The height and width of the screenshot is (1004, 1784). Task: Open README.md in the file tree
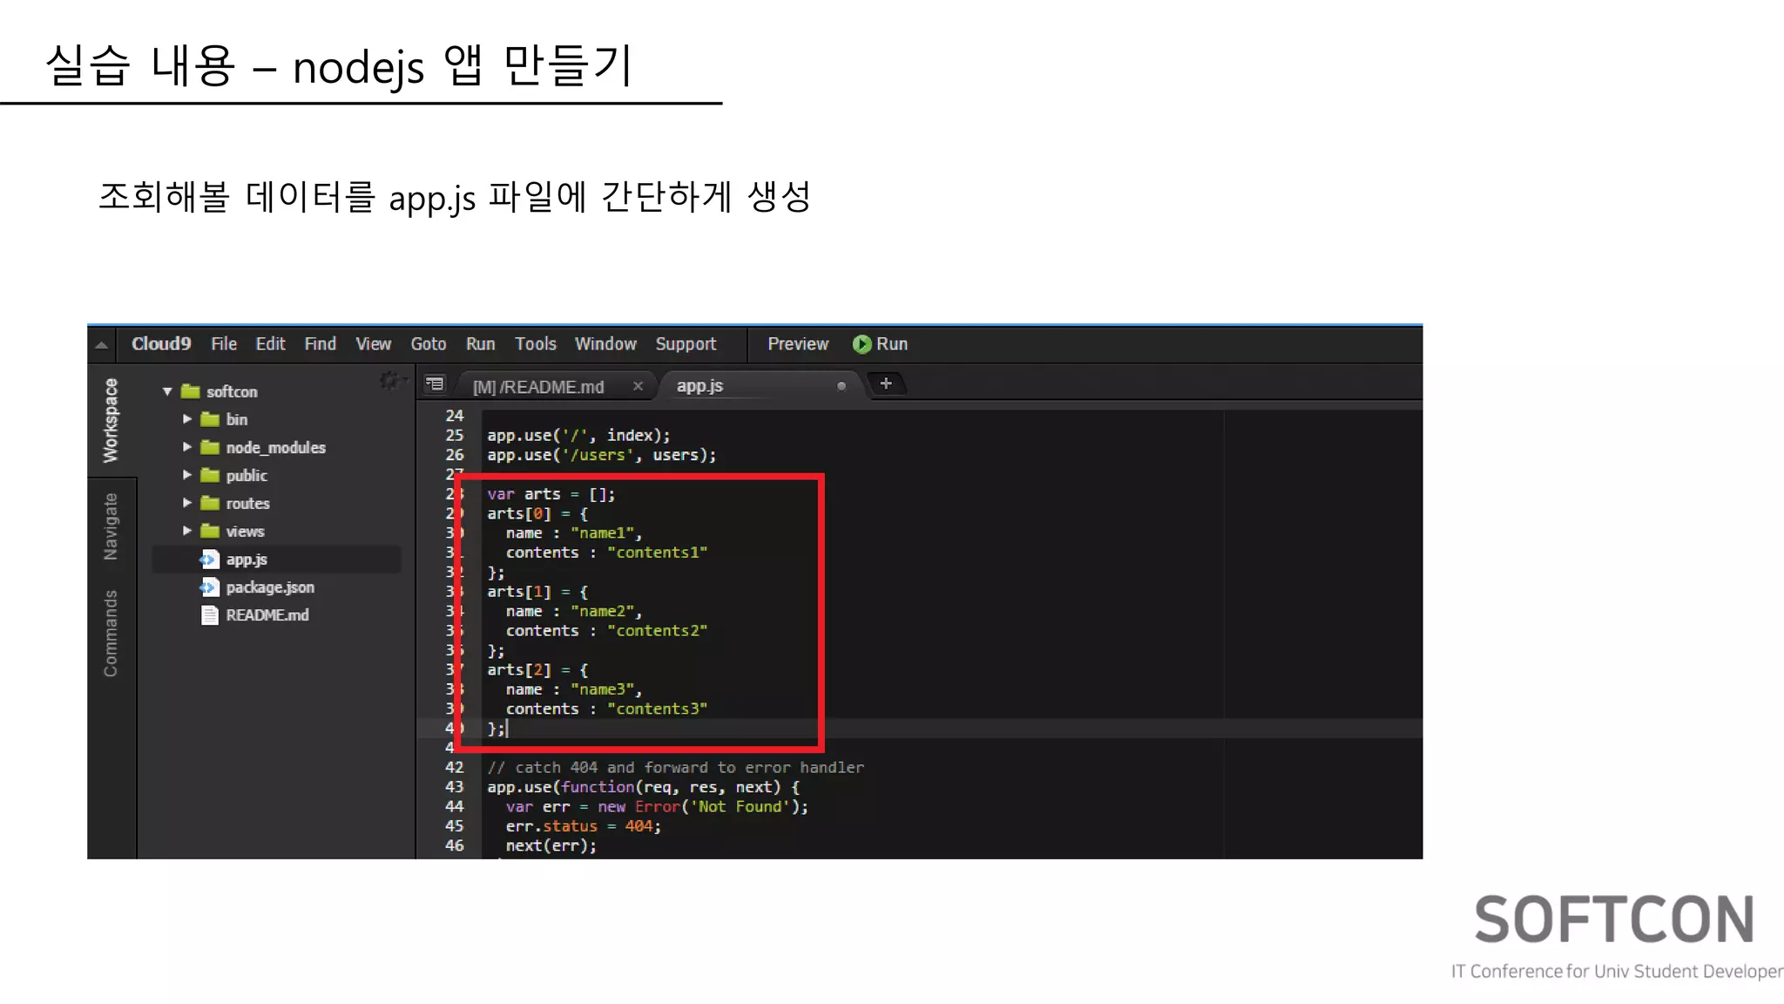tap(267, 615)
